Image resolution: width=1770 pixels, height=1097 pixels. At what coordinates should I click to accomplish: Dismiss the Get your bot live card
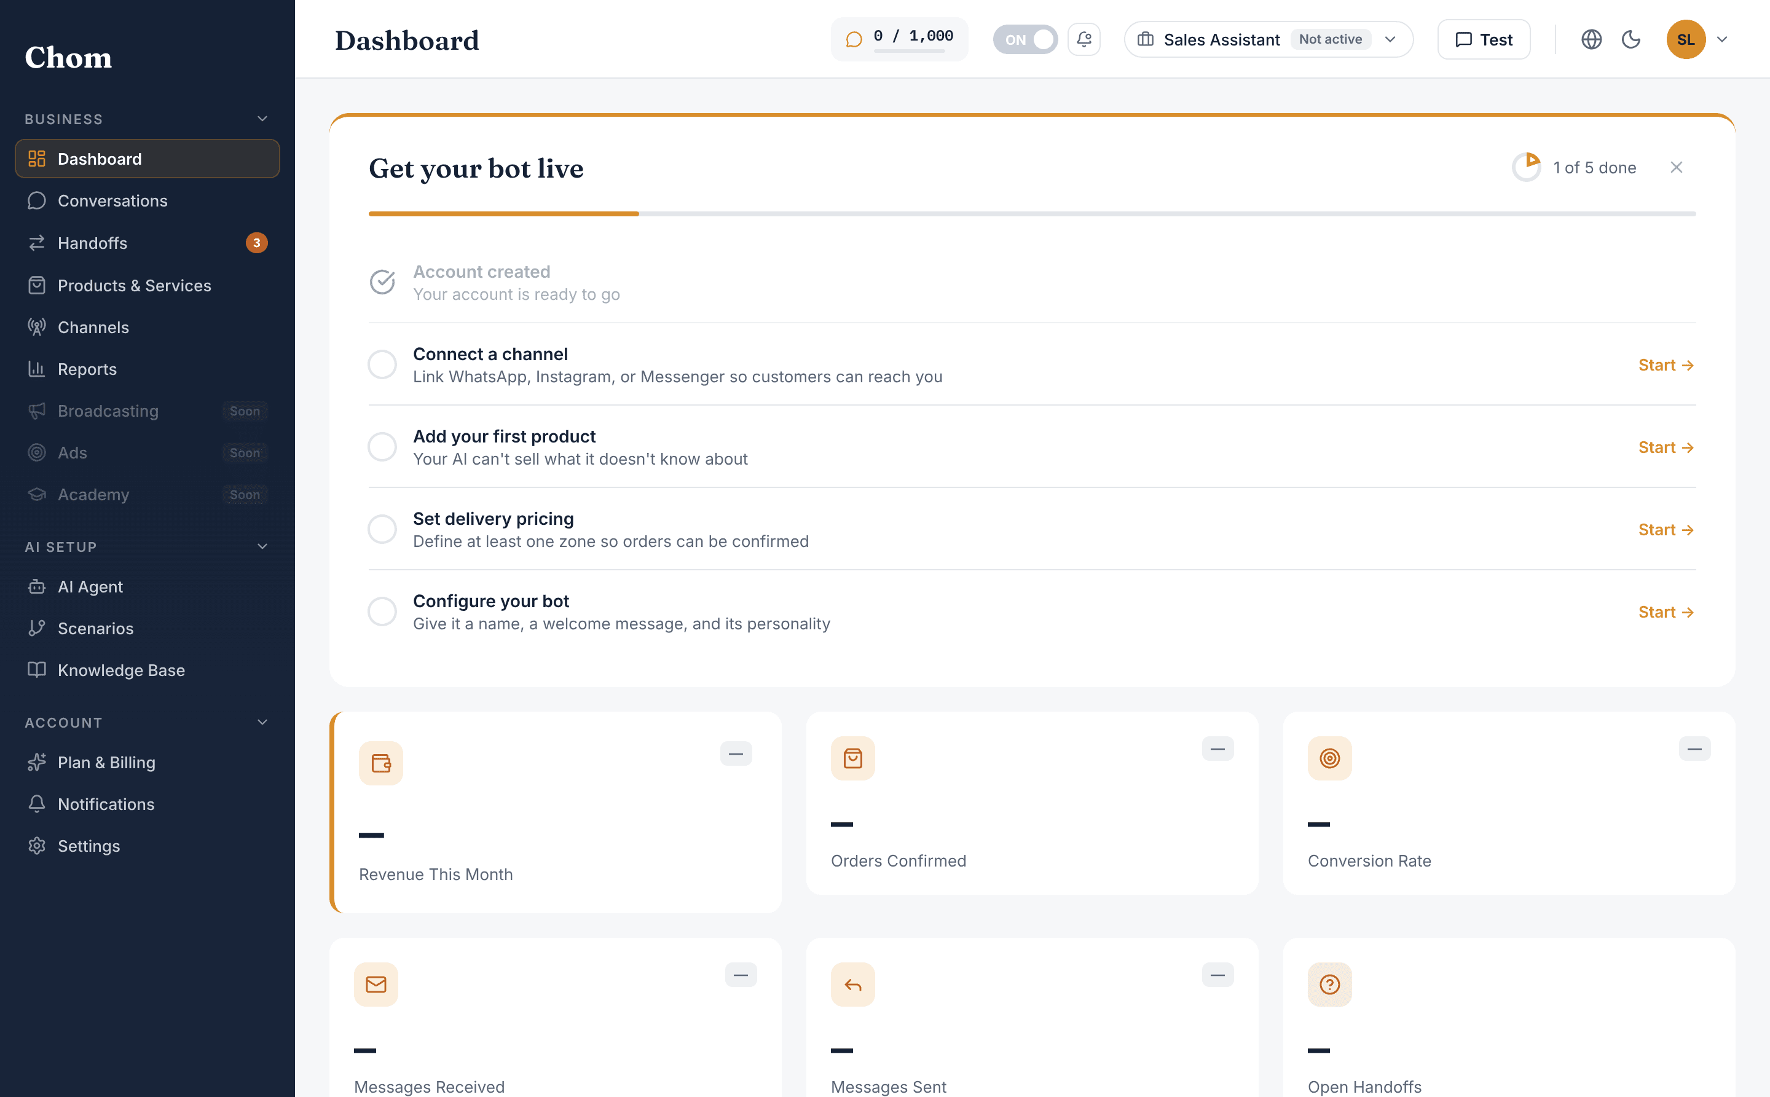tap(1676, 168)
